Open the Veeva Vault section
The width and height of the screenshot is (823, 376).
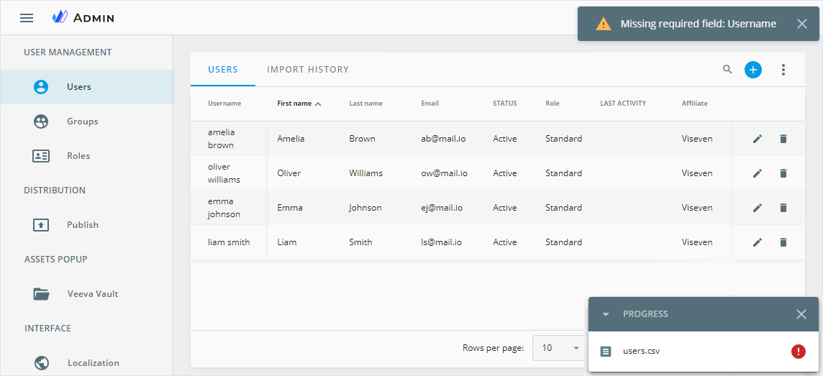coord(92,294)
